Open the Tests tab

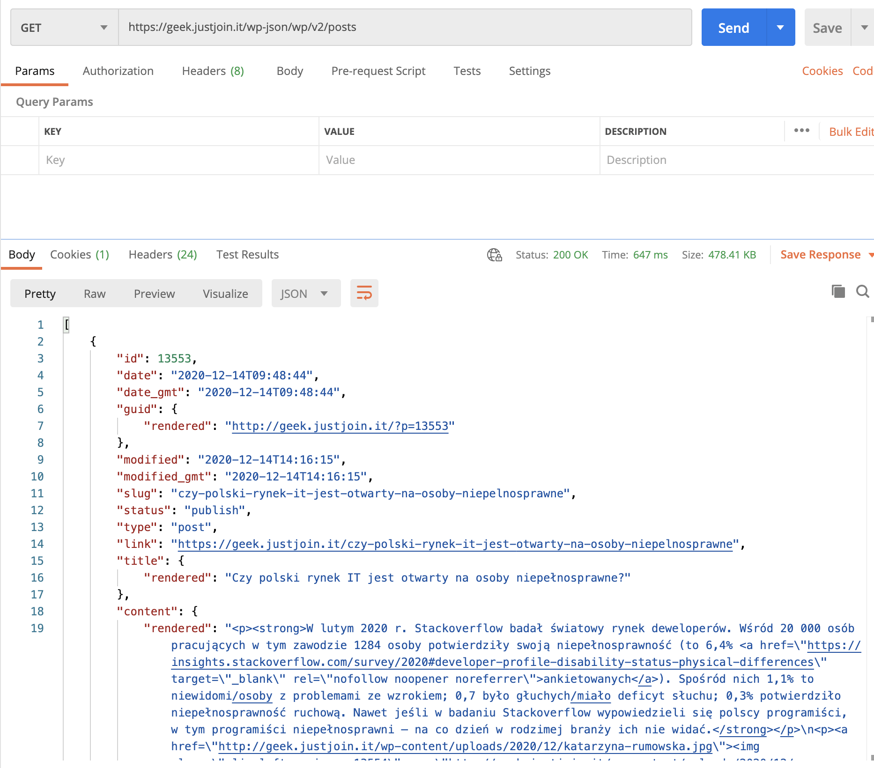point(467,71)
